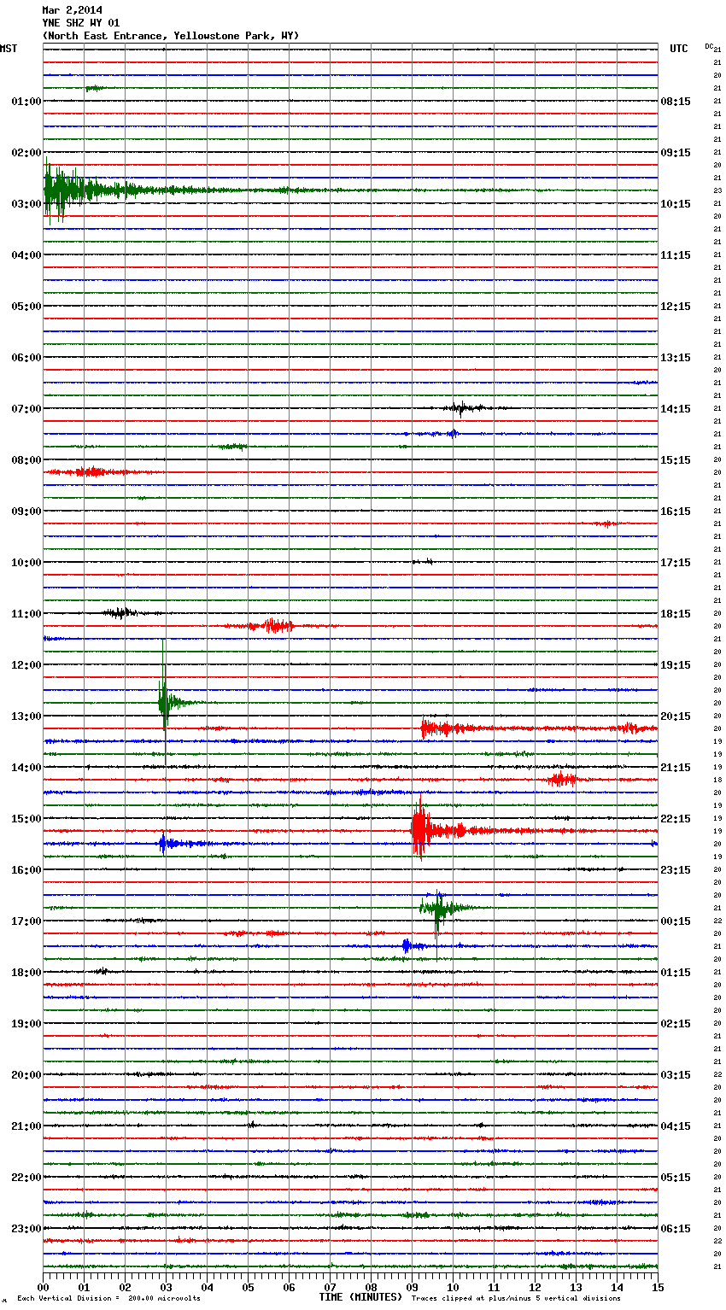
Task: Click the big red event burst after 15:00 MST
Action: pyautogui.click(x=420, y=828)
